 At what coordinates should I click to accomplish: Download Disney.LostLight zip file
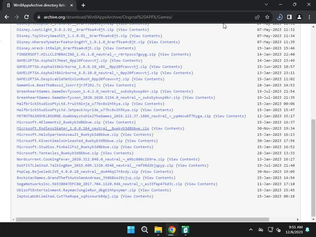[65, 30]
